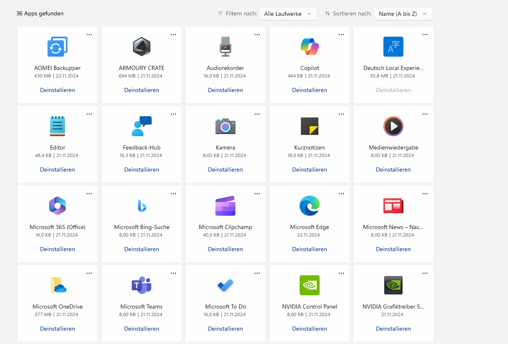Click the Microsoft To Do checkmark icon
This screenshot has height=344, width=508.
tap(225, 285)
